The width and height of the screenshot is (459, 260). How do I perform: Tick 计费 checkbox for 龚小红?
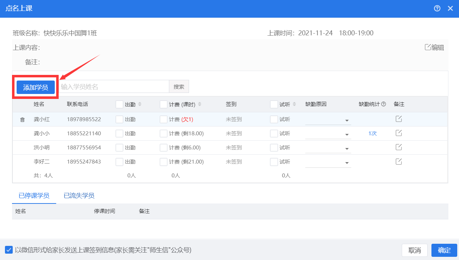pos(164,119)
